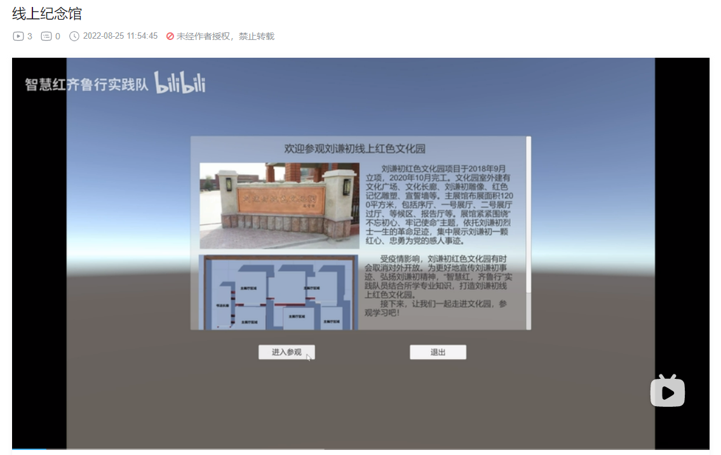
Task: Click the video progress bar at bottom
Action: tap(360, 449)
